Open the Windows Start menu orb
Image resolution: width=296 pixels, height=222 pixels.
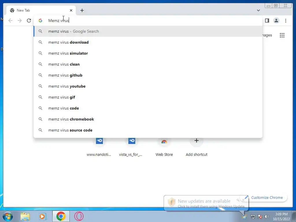coord(8,216)
